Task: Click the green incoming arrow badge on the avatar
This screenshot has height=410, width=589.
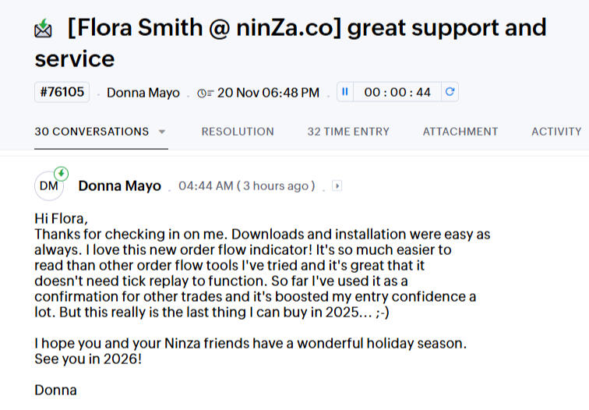Action: [x=61, y=173]
